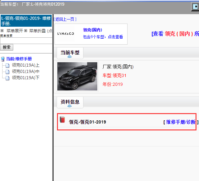Click the red book icon beside 领克-领克01-2019
This screenshot has width=199, height=181.
click(x=62, y=120)
